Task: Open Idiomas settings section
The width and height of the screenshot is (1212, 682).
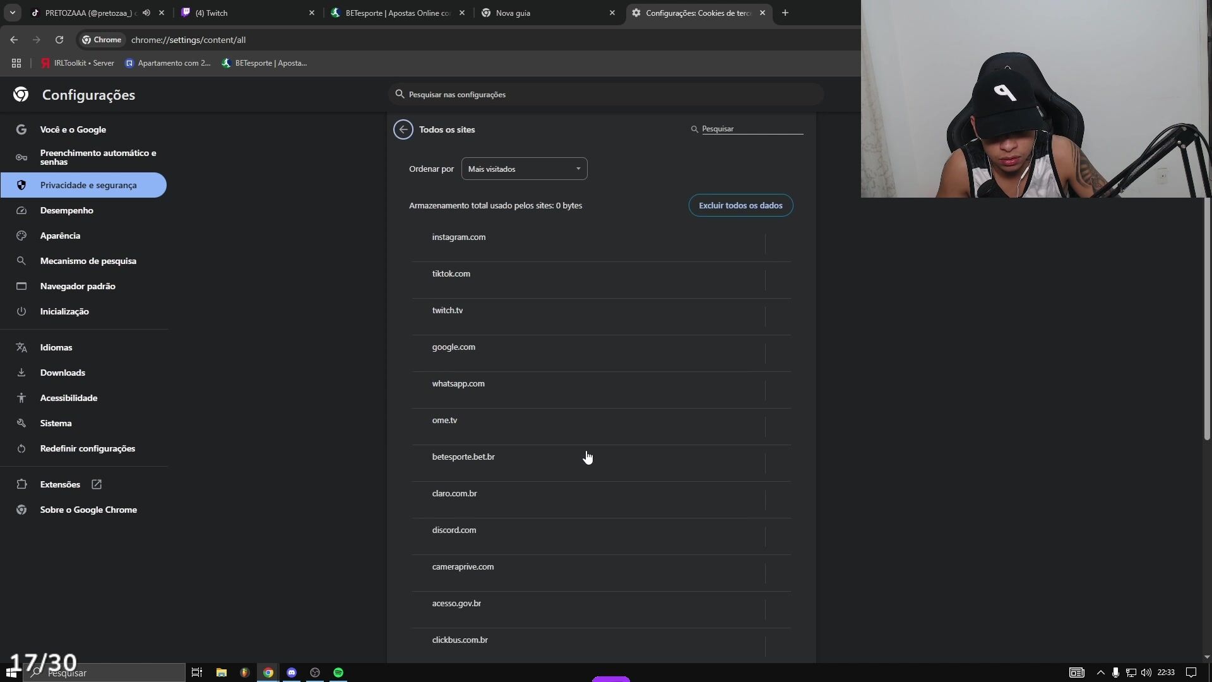Action: tap(84, 347)
